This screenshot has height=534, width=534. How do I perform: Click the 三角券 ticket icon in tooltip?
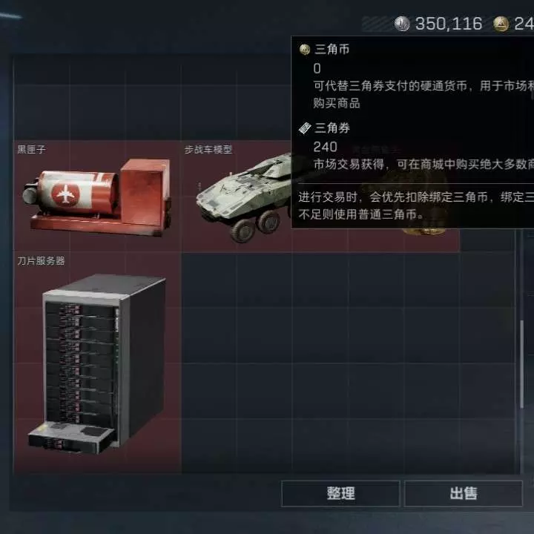(x=305, y=128)
